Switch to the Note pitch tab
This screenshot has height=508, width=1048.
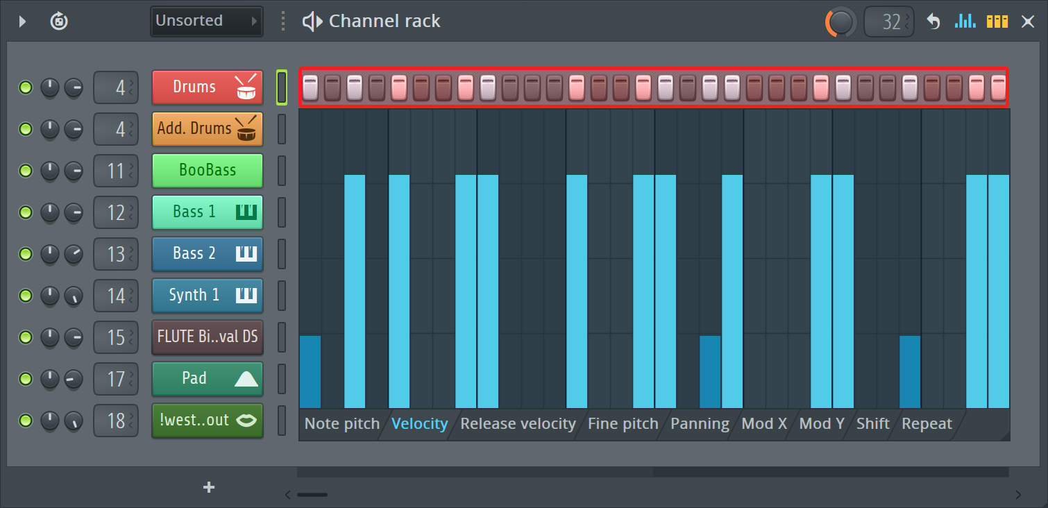tap(342, 424)
